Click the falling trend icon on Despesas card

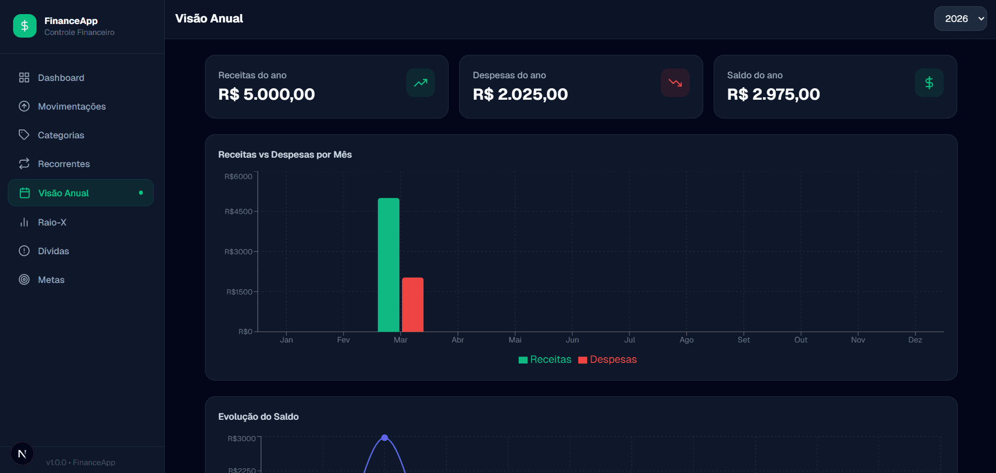coord(675,82)
